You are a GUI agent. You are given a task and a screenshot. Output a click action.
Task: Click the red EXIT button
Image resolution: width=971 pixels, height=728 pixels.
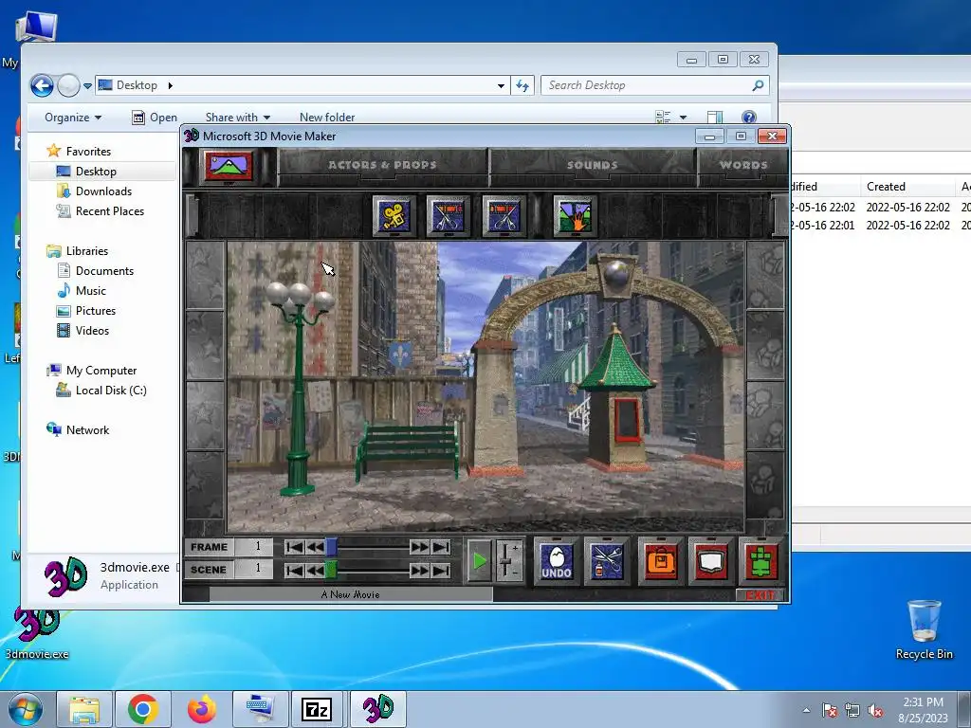pos(760,595)
